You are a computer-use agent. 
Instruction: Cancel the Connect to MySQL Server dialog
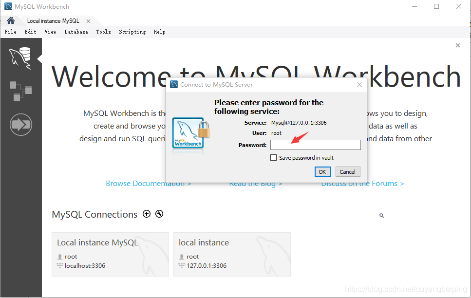click(347, 171)
